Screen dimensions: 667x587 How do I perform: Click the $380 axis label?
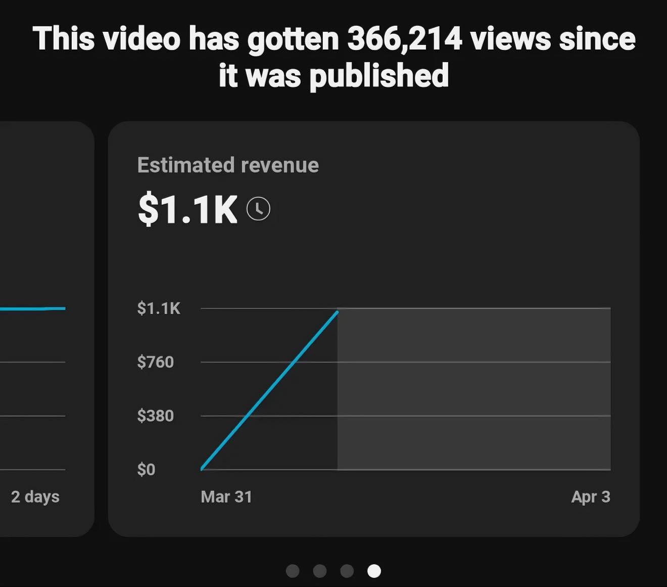click(x=155, y=416)
